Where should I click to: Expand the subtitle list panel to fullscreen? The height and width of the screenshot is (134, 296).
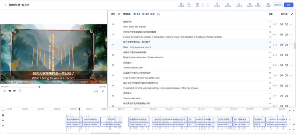coord(292,14)
